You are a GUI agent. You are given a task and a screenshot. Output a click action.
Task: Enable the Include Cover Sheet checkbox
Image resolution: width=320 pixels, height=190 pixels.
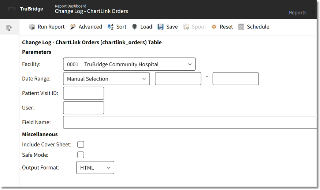click(81, 144)
